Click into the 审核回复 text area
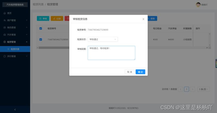The width and height of the screenshot is (217, 113). (x=111, y=53)
